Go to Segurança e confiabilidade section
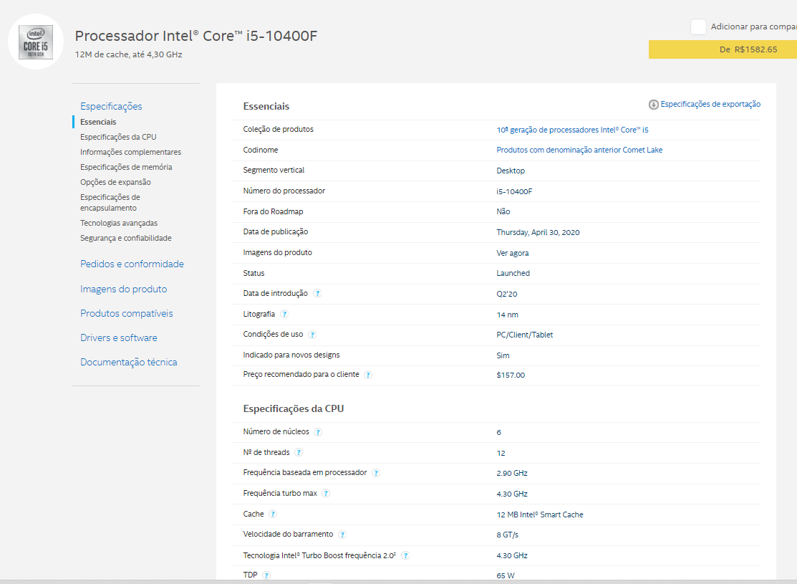This screenshot has height=584, width=797. point(125,238)
